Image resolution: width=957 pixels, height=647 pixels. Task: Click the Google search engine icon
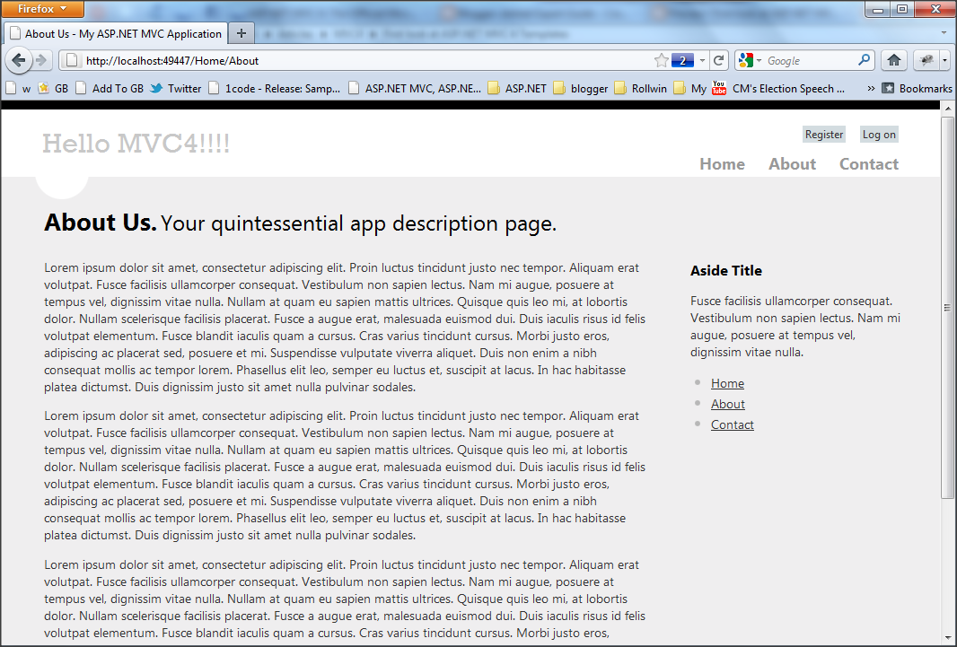tap(746, 60)
